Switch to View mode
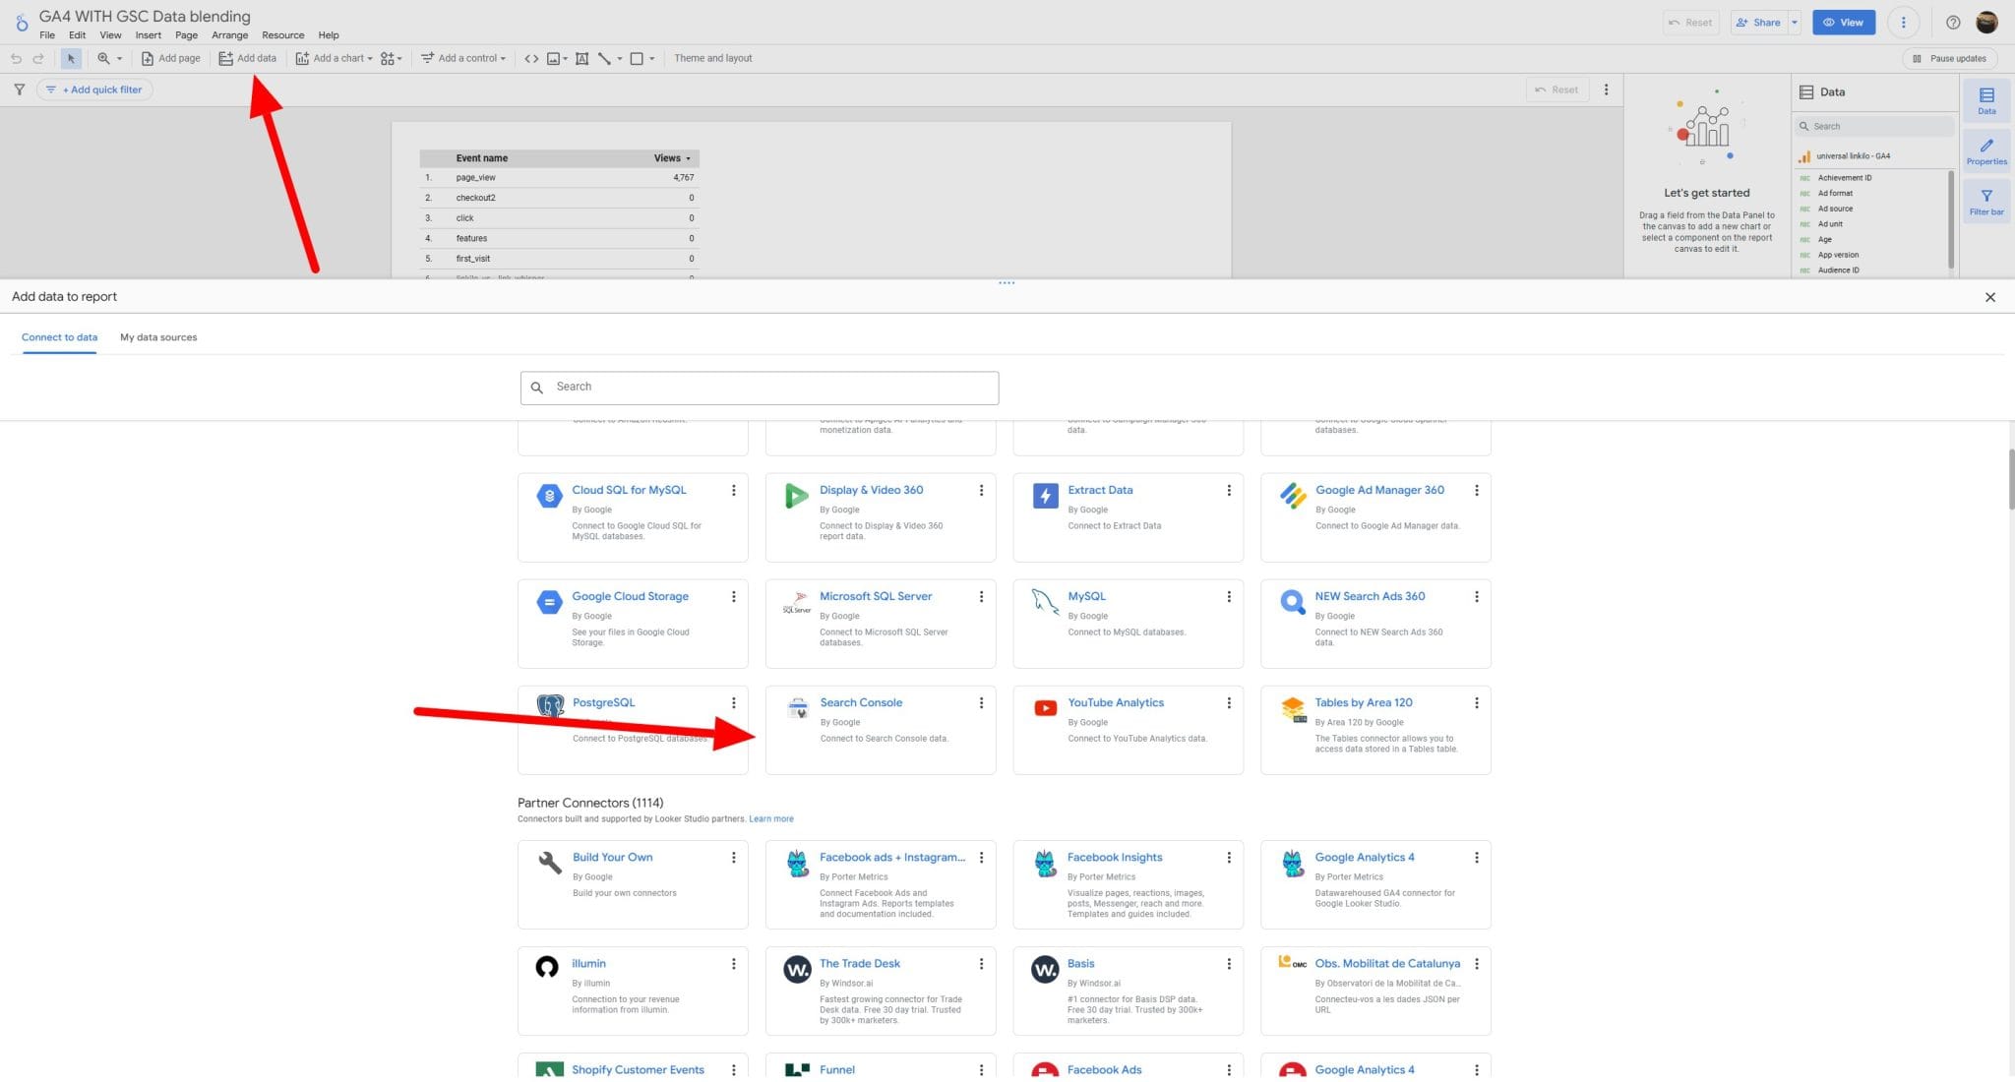Image resolution: width=2015 pixels, height=1082 pixels. 1843,22
